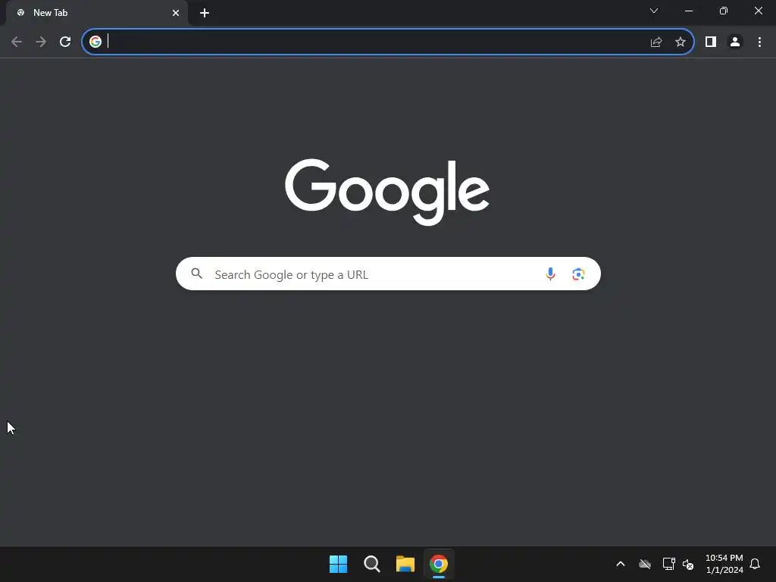This screenshot has width=776, height=582.
Task: Reload the current page
Action: point(65,42)
